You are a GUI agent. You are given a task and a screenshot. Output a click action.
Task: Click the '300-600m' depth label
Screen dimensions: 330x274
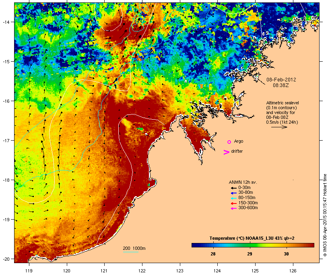[x=248, y=208]
